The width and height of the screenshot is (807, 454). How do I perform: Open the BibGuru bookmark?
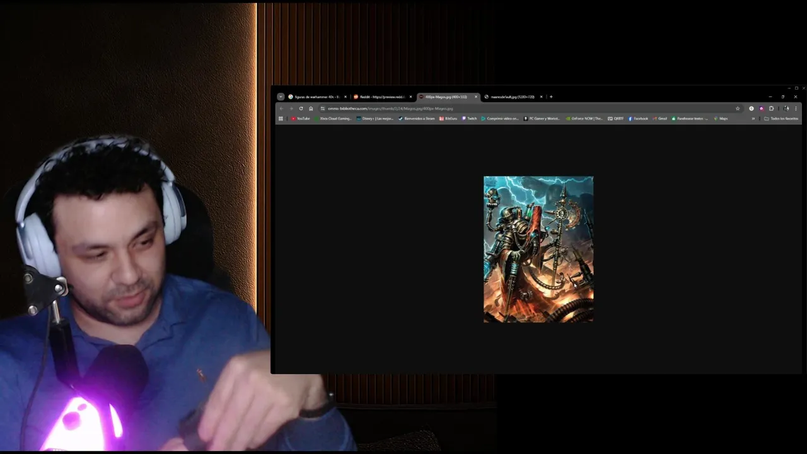click(x=448, y=119)
